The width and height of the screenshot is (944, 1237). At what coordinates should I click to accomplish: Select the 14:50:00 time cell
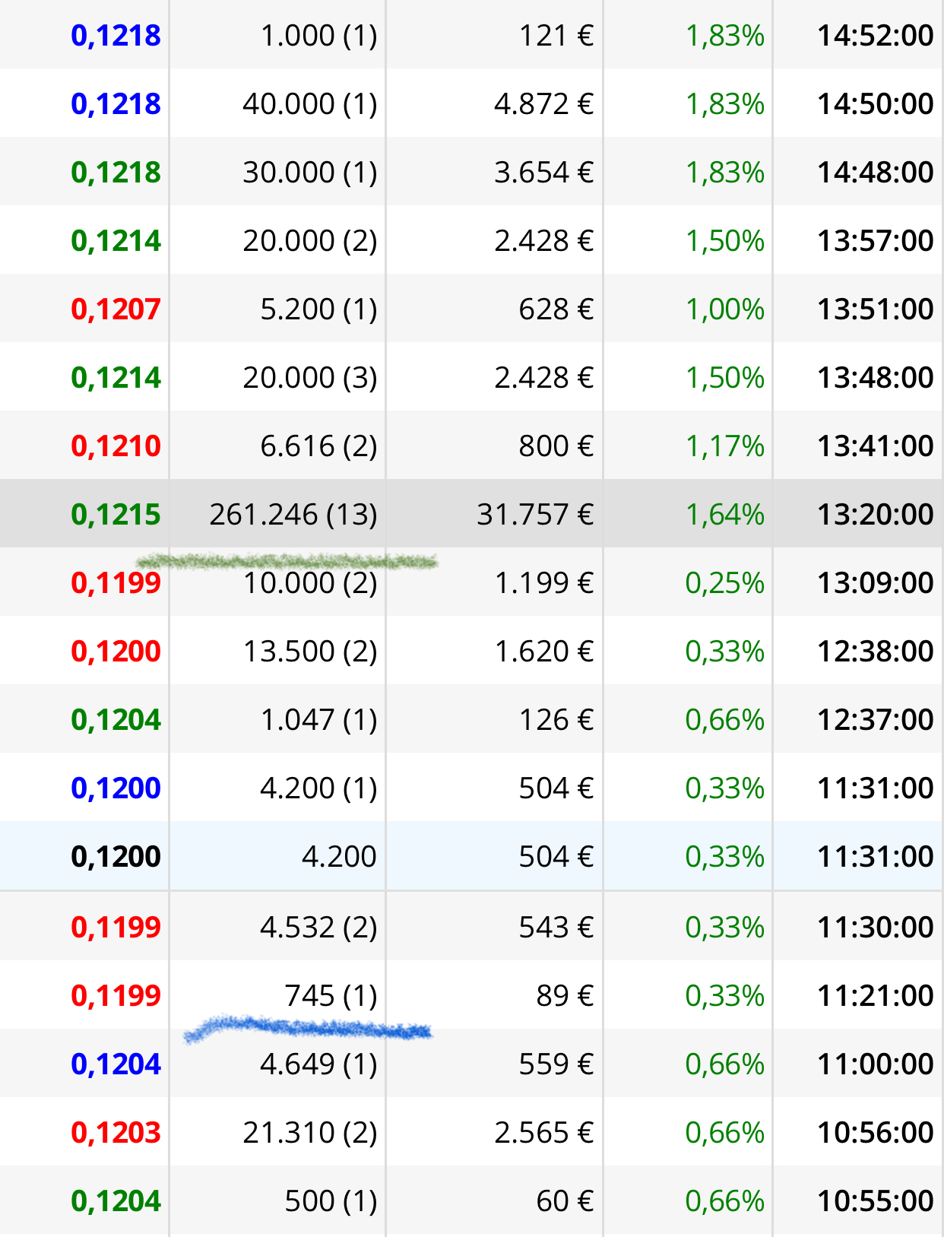click(875, 103)
